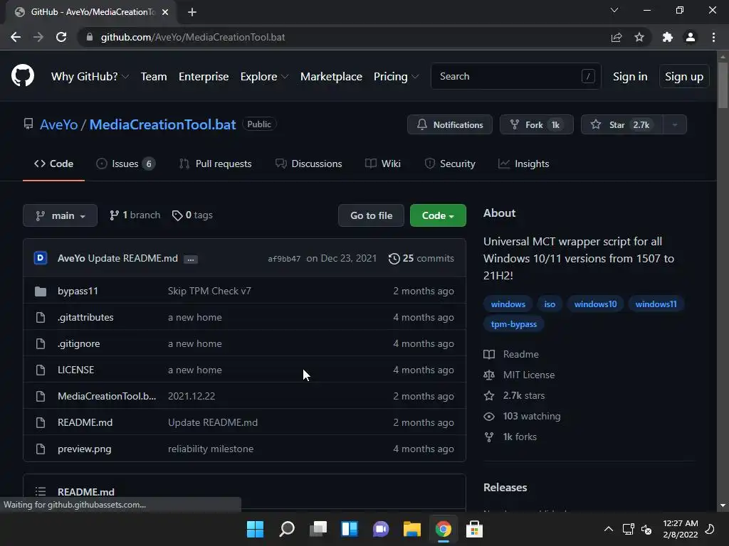729x546 pixels.
Task: Open File Explorer from taskbar
Action: (x=412, y=529)
